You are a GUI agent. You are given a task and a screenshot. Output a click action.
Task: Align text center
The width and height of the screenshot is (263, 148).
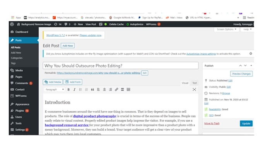104,90
